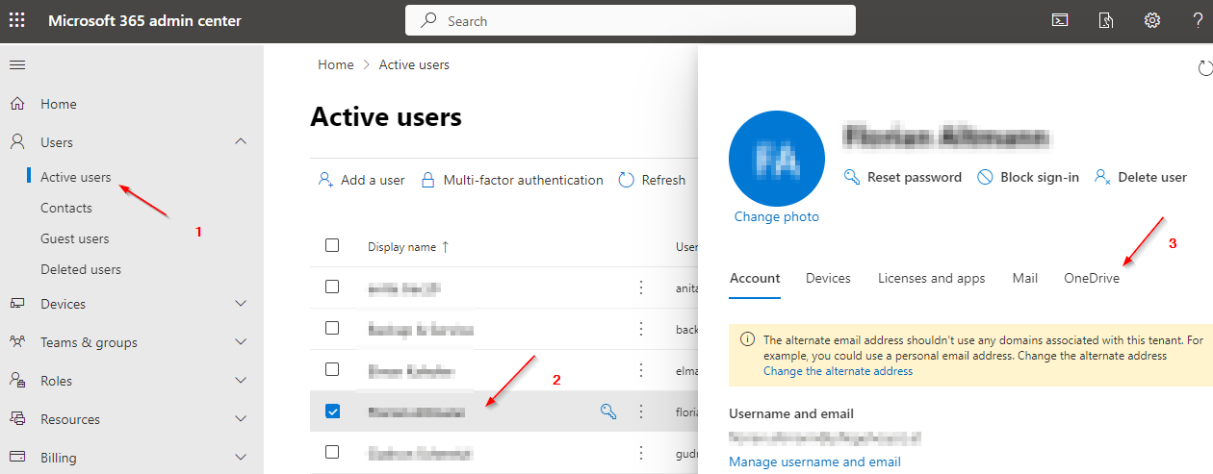This screenshot has height=474, width=1213.
Task: Click the Display name column header
Action: (401, 247)
